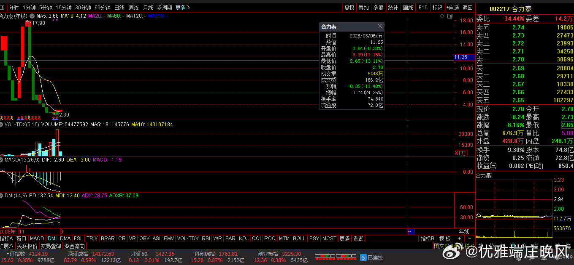Click the 返回 back button

coord(468,8)
